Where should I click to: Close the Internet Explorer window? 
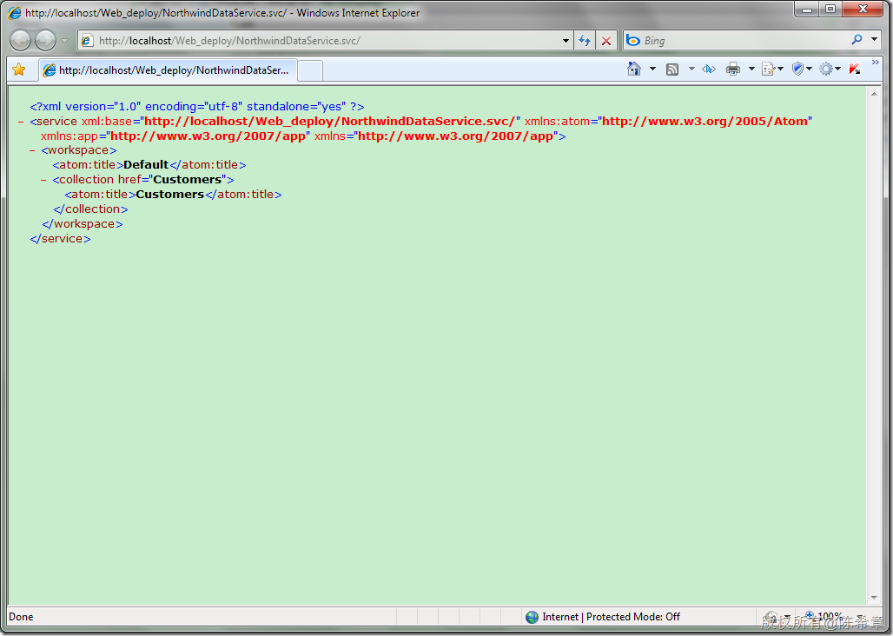[x=863, y=9]
